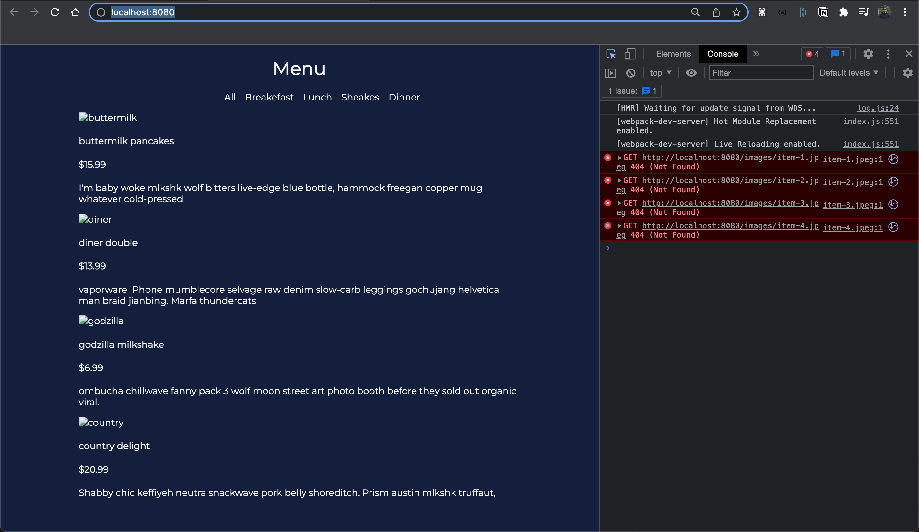Viewport: 919px width, 532px height.
Task: Click the broken godzilla image
Action: click(x=101, y=321)
